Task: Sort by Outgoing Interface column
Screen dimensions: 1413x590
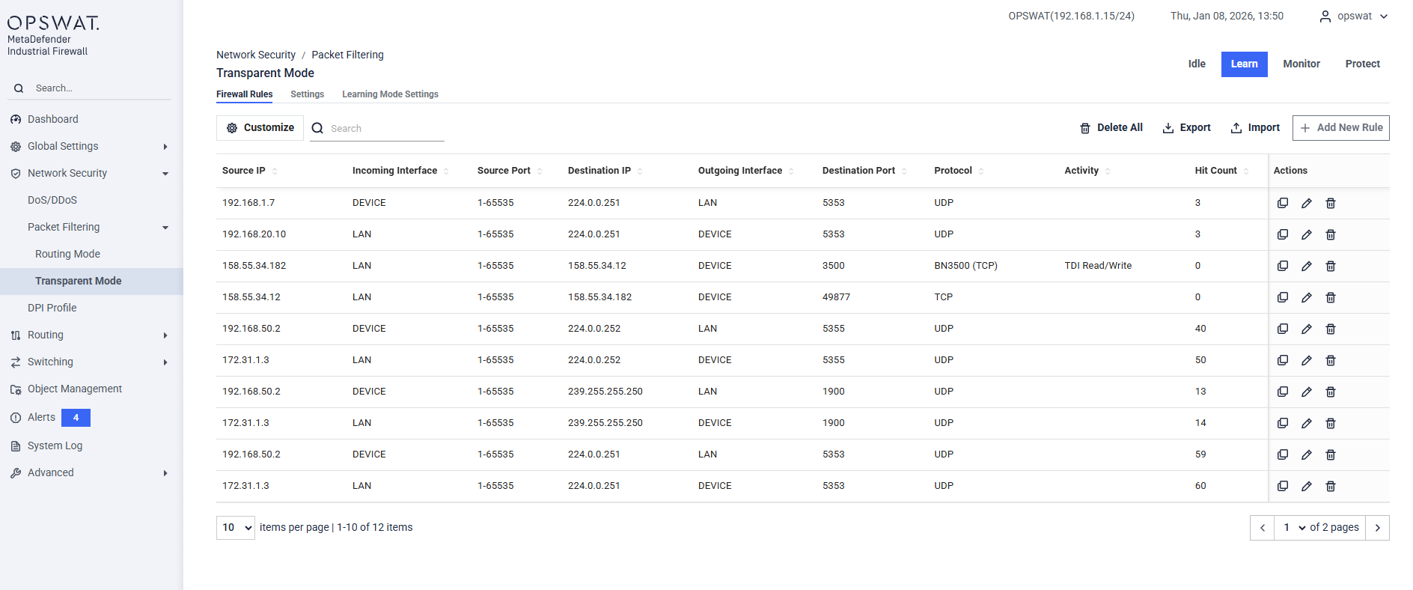Action: tap(791, 171)
